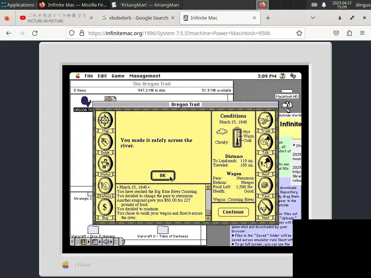
Task: Select Warcraft II - Tides of Darkness folder
Action: (x=163, y=231)
